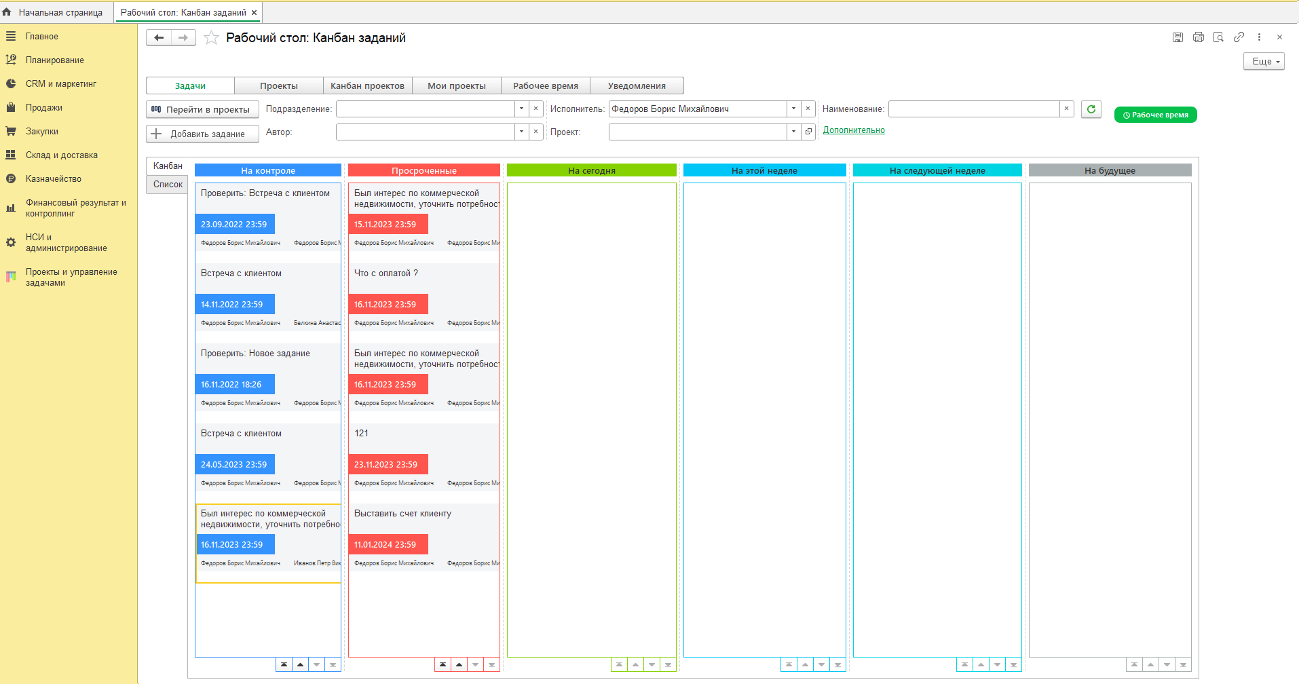Click red deadline badge 11.01.2024 23:59
1299x684 pixels.
click(x=388, y=545)
